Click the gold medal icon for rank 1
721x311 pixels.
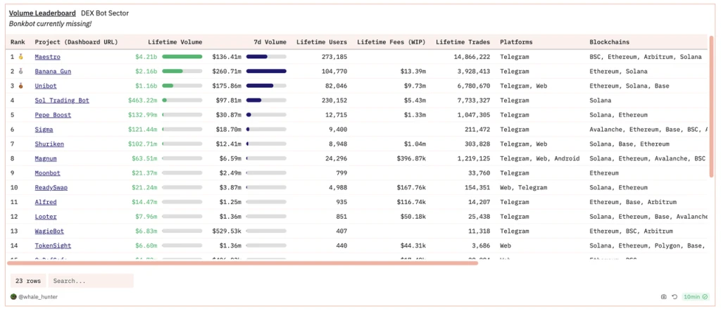click(21, 57)
